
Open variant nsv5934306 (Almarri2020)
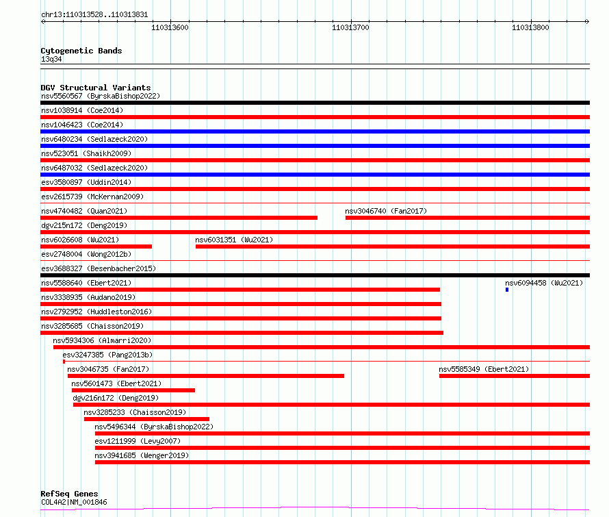click(x=102, y=340)
